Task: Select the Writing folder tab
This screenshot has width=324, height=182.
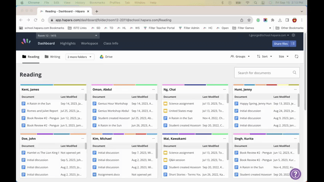Action: (52, 56)
